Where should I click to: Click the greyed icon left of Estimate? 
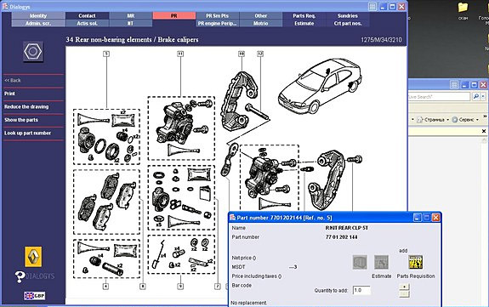click(360, 262)
